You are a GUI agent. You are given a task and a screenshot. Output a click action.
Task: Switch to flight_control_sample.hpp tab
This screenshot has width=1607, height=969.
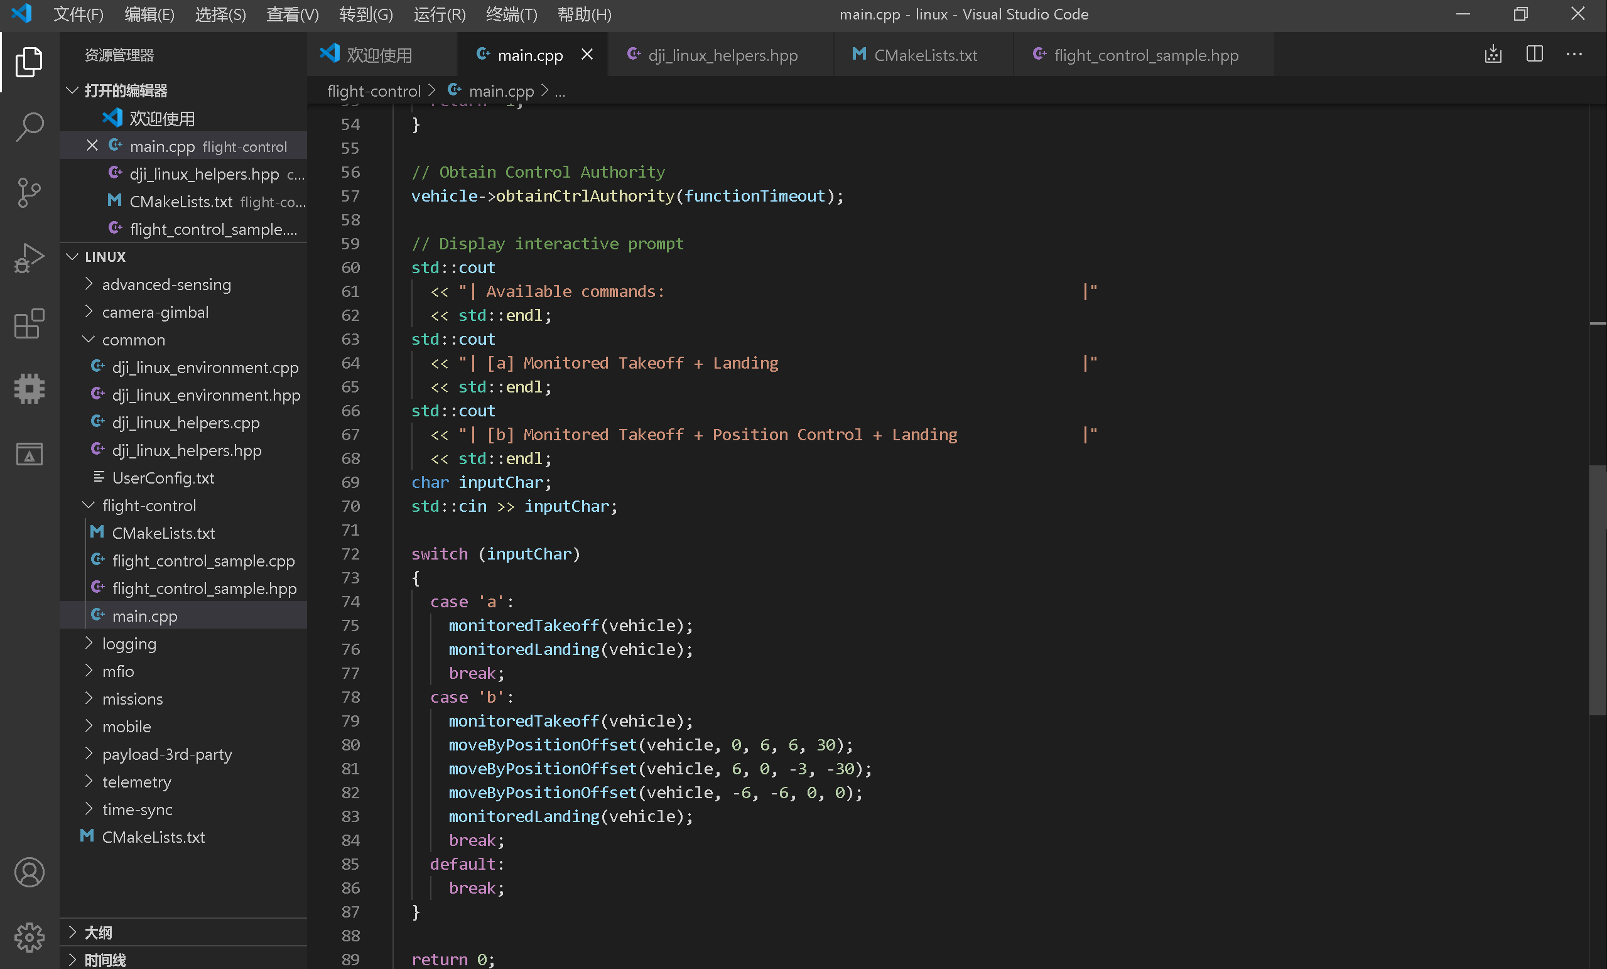click(x=1145, y=55)
